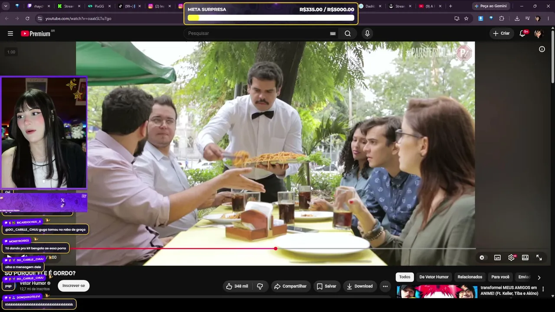Screen dimensions: 555x312
Task: Seek video using red progress bar handle
Action: click(276, 249)
